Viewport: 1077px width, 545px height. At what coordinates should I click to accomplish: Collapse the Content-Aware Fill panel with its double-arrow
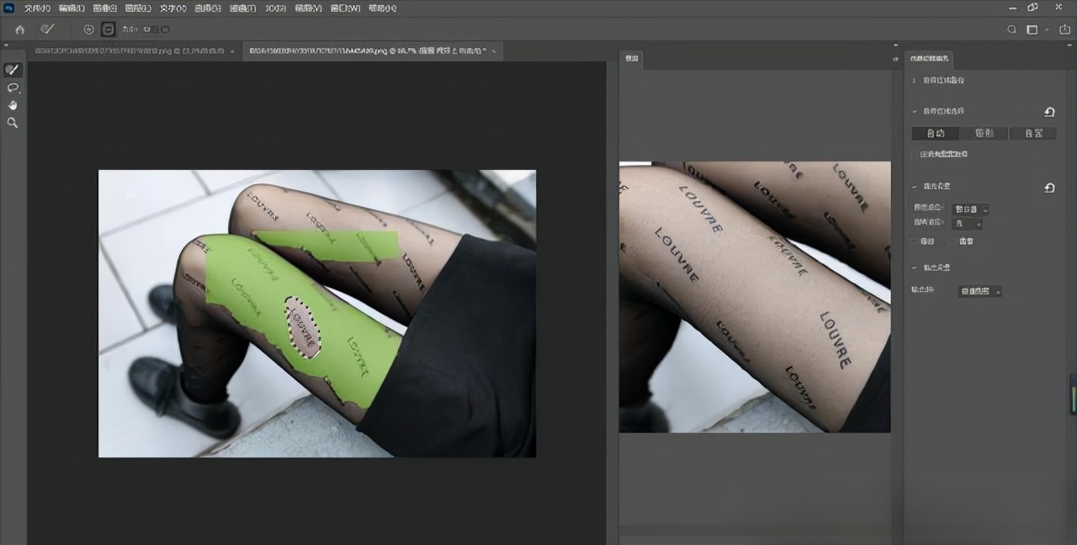(x=1069, y=46)
